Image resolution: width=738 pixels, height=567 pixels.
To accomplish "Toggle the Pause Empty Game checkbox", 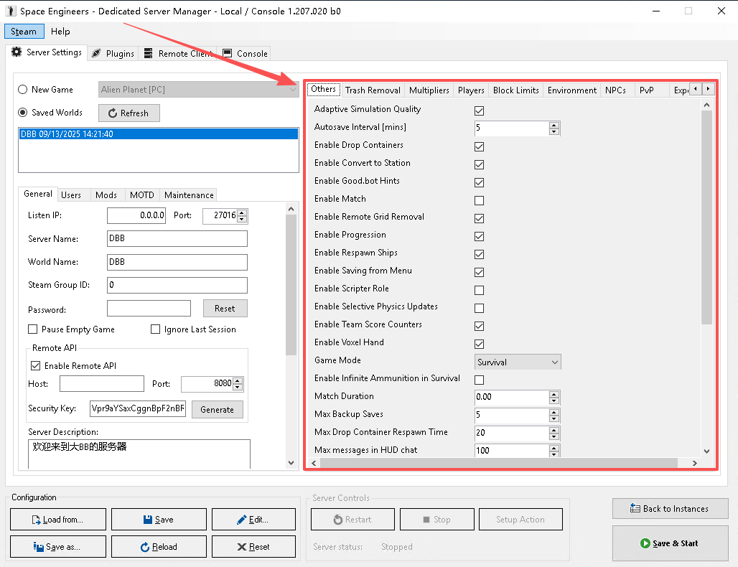I will [x=33, y=329].
